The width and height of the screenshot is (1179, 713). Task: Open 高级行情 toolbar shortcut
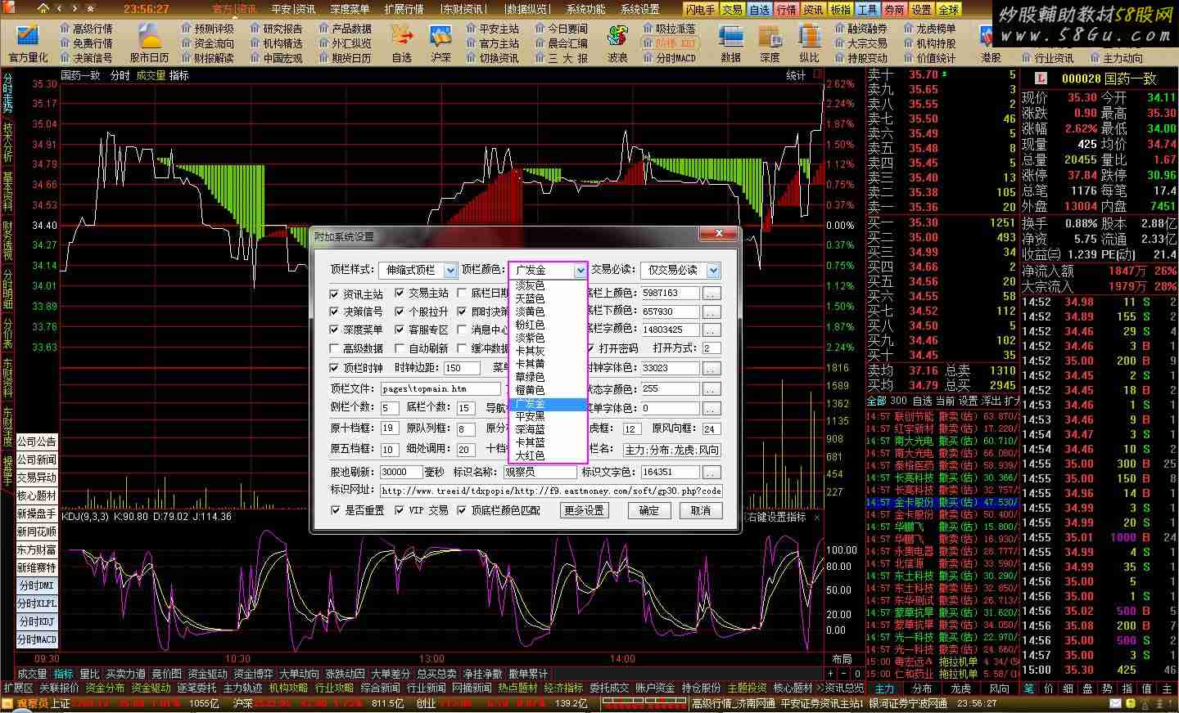coord(86,29)
